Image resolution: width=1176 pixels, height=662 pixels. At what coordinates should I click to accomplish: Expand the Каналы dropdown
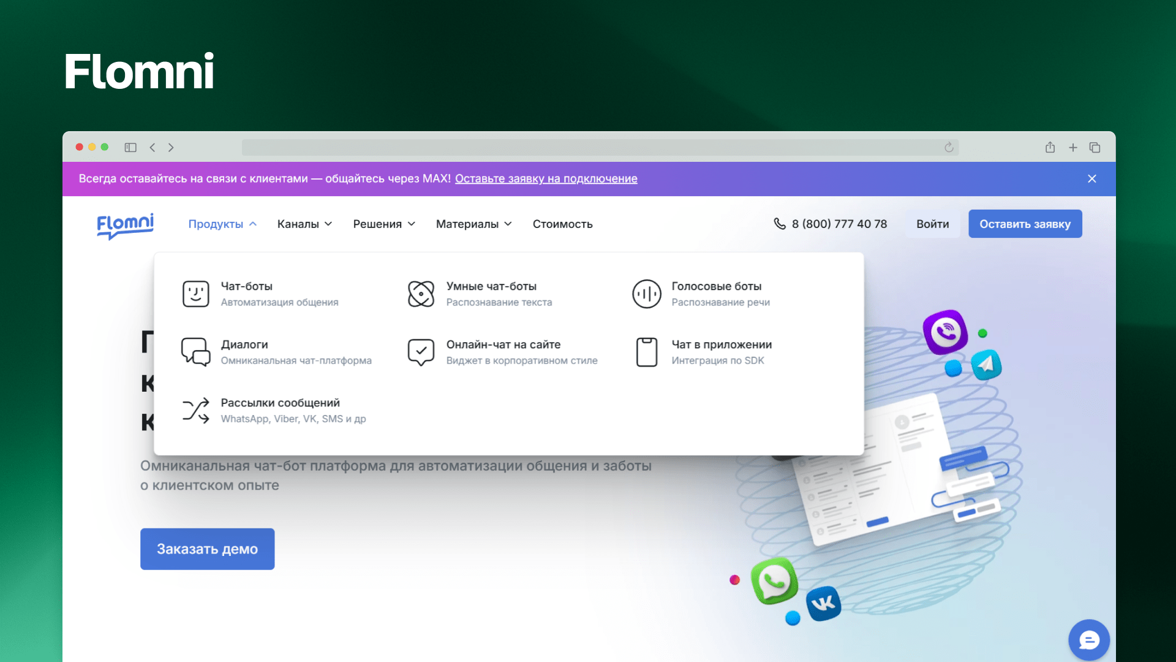coord(304,224)
